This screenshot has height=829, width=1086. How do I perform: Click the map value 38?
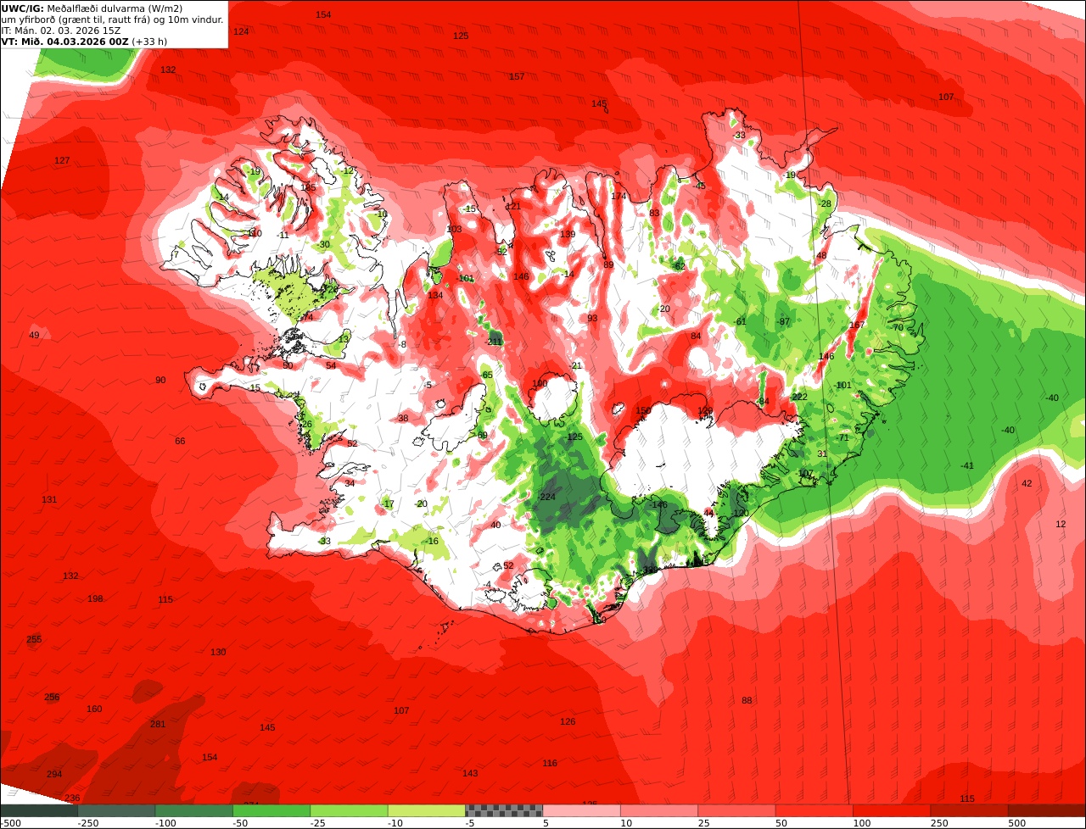[403, 418]
